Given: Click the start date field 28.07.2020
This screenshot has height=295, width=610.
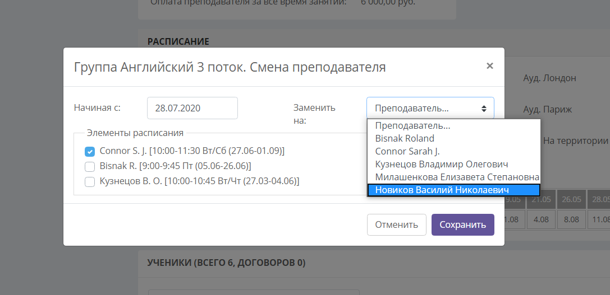Looking at the screenshot, I should coord(192,108).
